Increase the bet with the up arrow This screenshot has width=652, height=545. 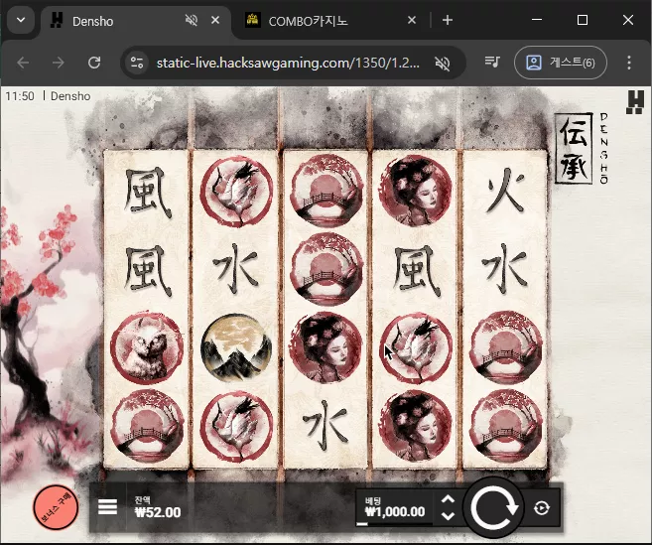(x=448, y=499)
